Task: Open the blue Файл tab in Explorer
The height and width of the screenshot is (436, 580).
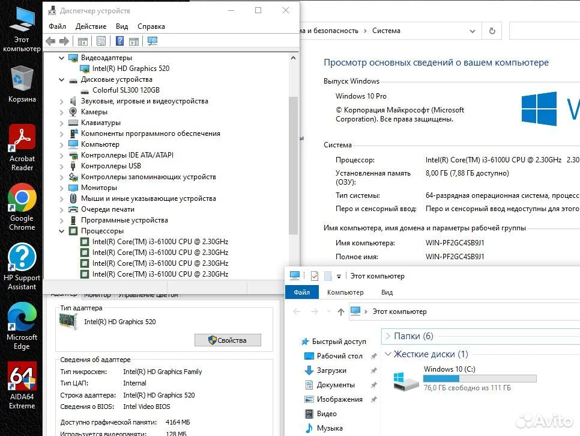Action: (302, 292)
